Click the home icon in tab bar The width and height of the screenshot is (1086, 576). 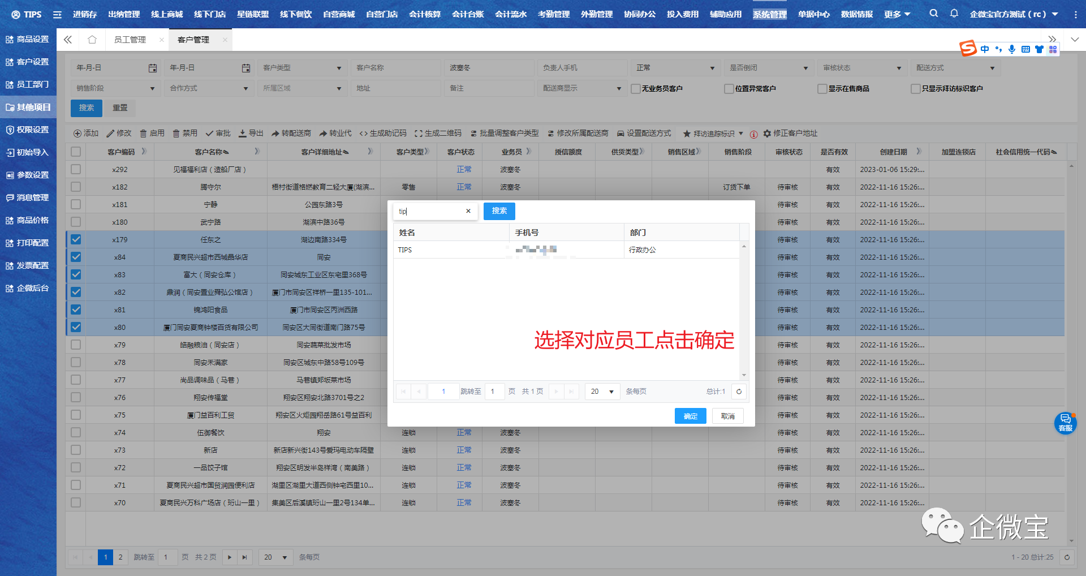92,40
